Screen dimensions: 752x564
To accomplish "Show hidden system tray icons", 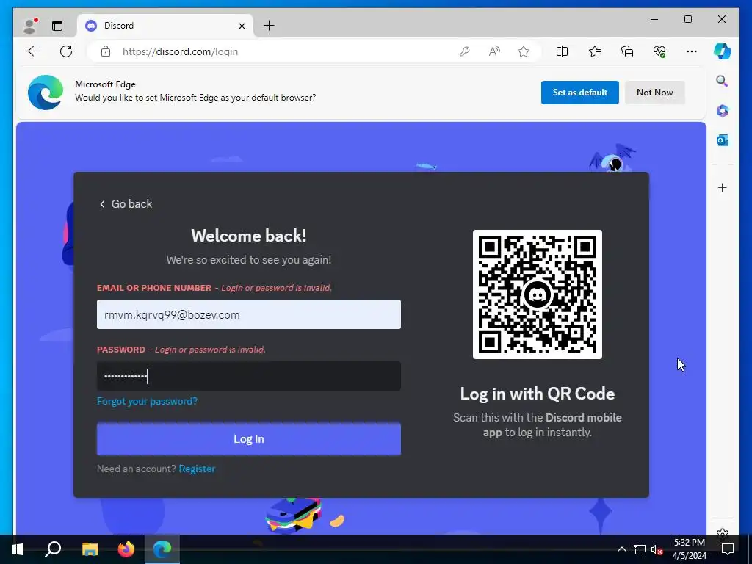I will pyautogui.click(x=621, y=549).
